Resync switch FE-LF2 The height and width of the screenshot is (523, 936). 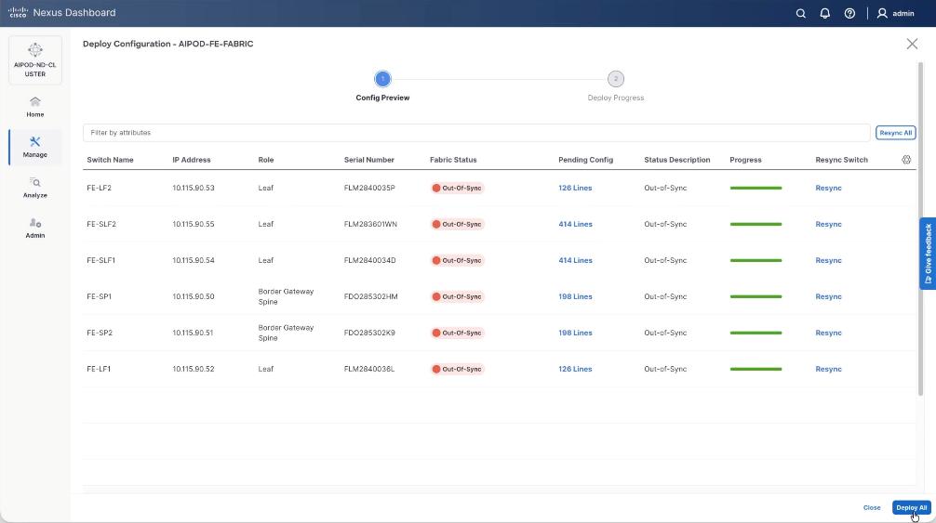pyautogui.click(x=828, y=188)
